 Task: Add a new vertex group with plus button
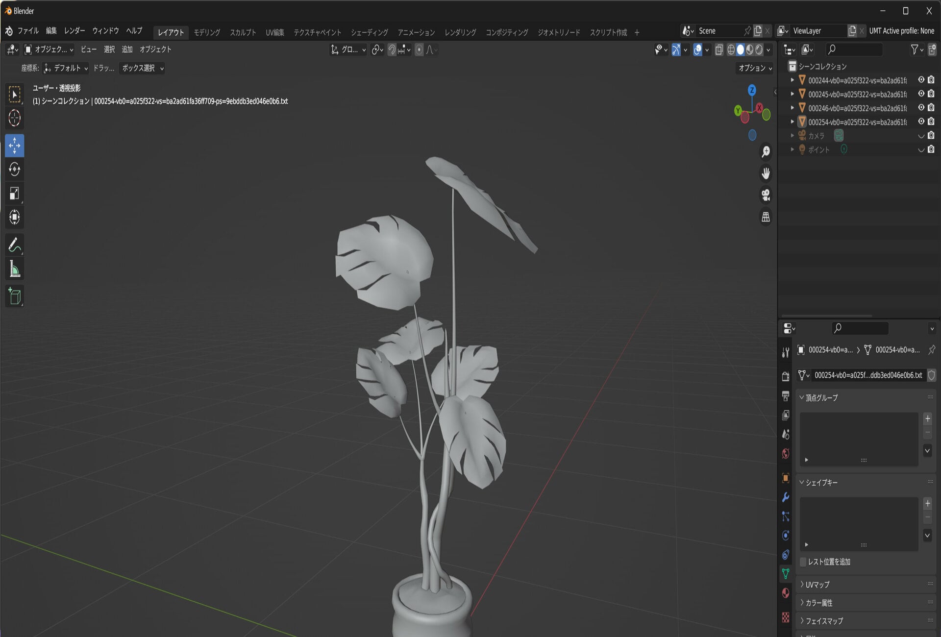click(x=927, y=418)
